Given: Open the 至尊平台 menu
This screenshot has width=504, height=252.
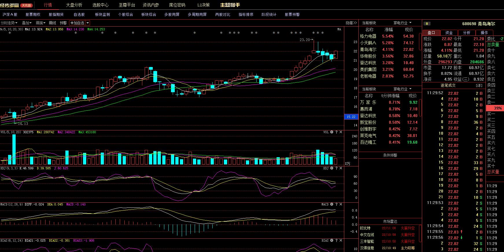Looking at the screenshot, I should (127, 5).
